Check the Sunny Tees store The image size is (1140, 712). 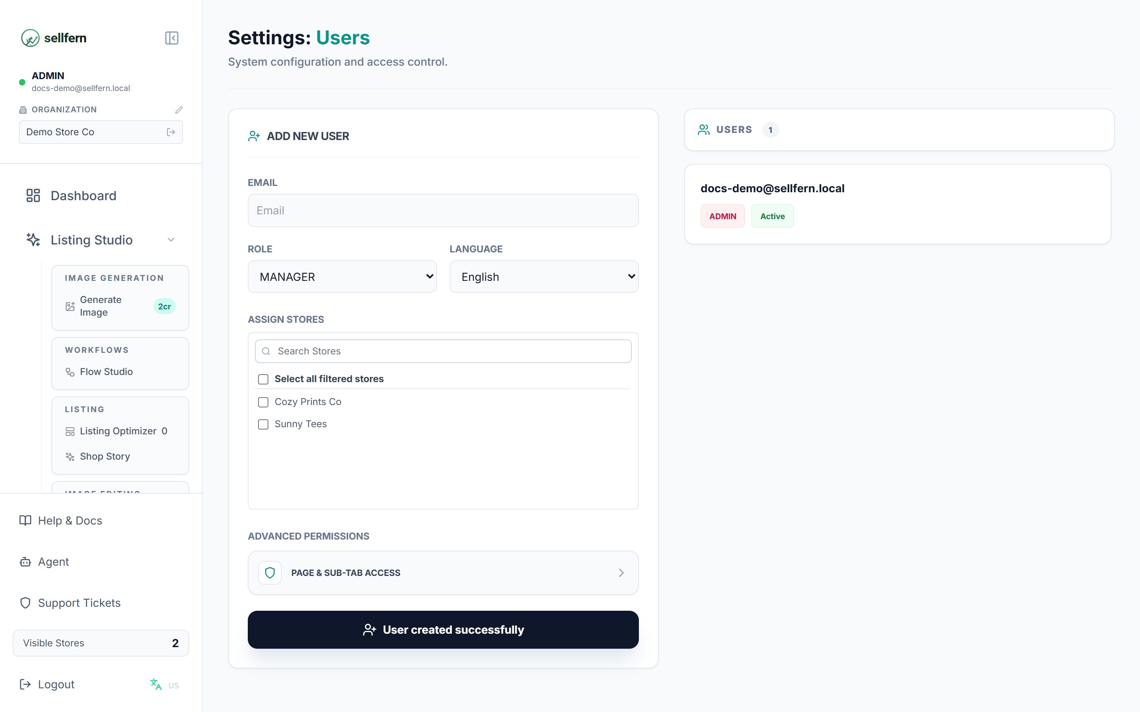(x=263, y=424)
